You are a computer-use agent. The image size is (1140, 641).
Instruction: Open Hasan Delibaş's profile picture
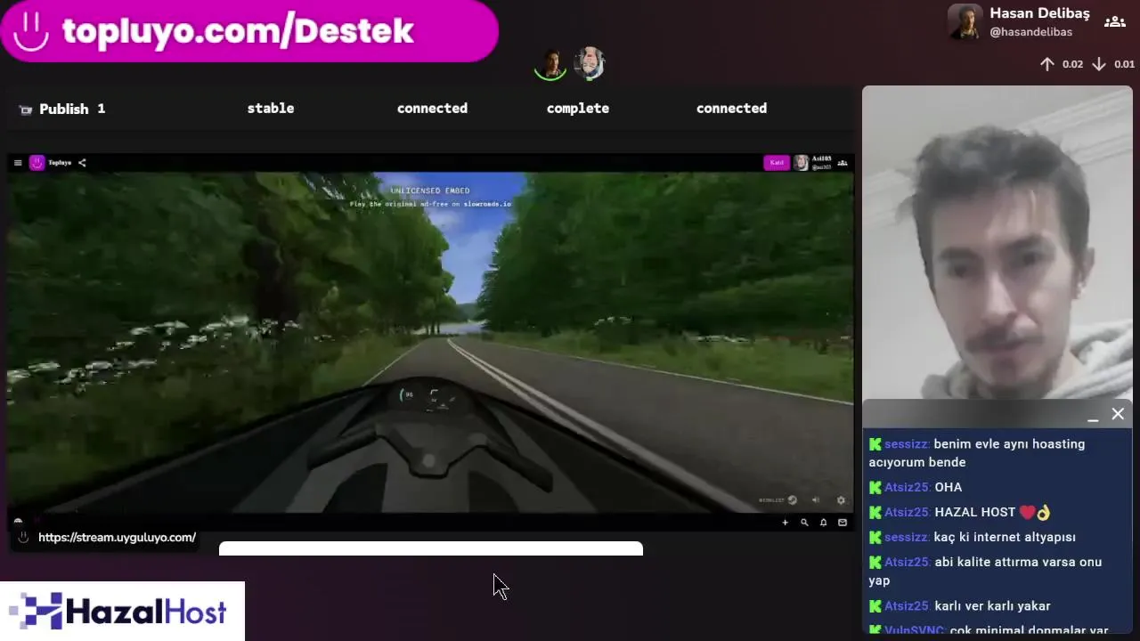(965, 22)
